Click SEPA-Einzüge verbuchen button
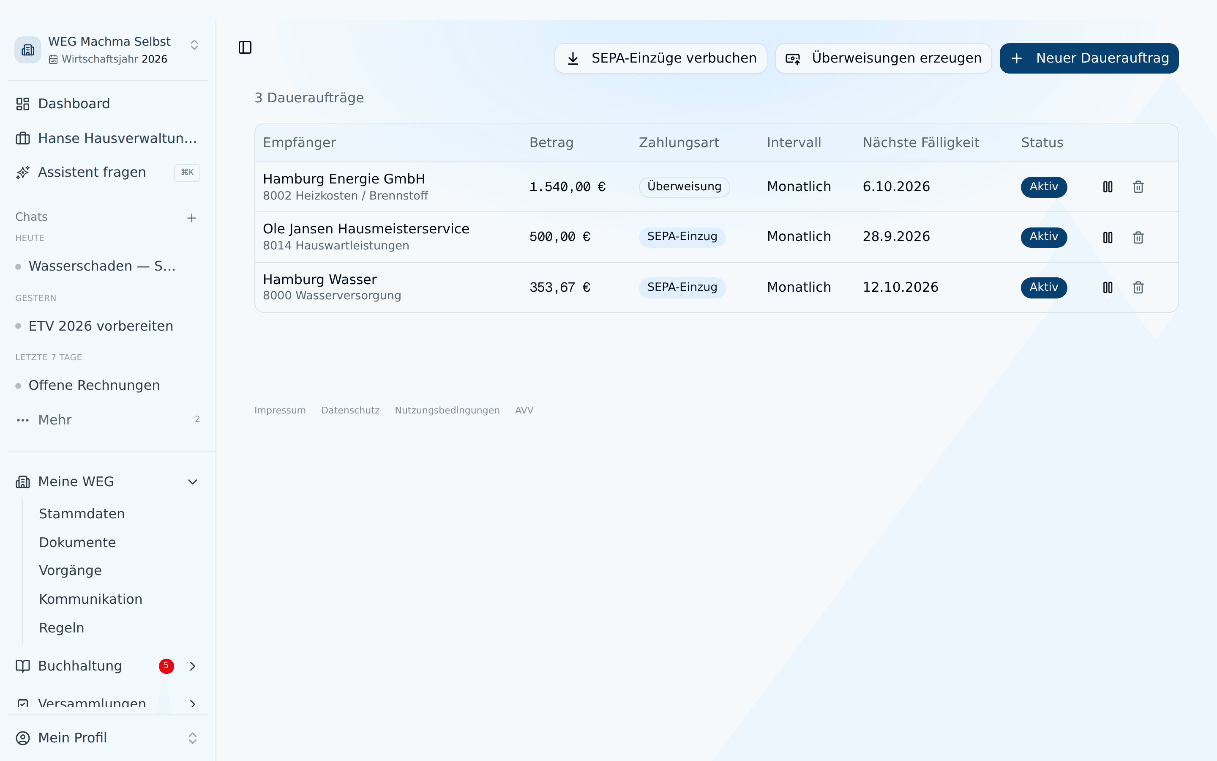Image resolution: width=1217 pixels, height=761 pixels. [x=661, y=58]
